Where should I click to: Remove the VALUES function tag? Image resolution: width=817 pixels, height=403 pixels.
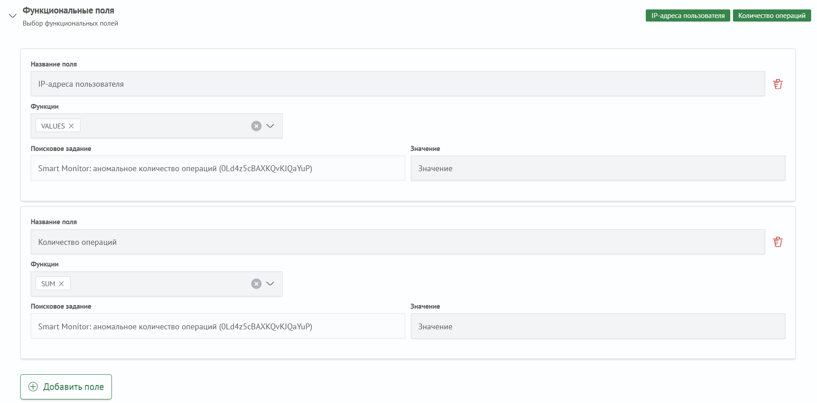[x=71, y=126]
